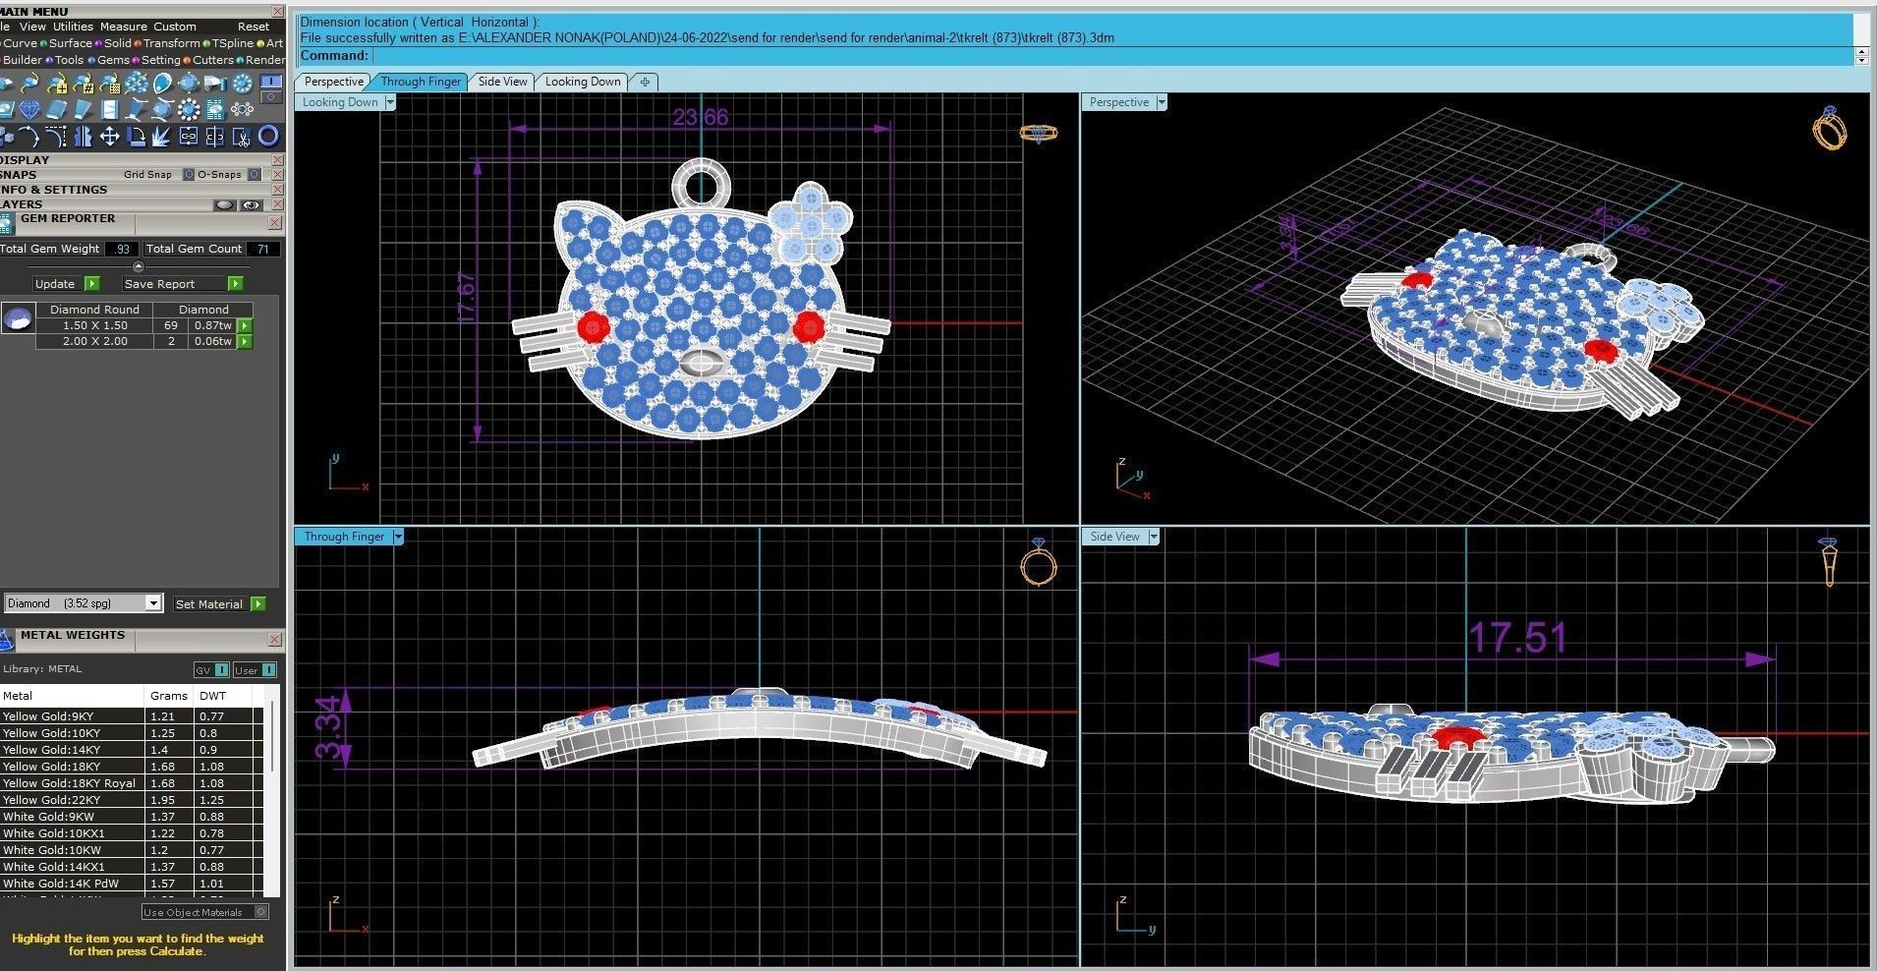Select the White Gold:14K PdW row
Screen dimensions: 1877x971
point(133,884)
